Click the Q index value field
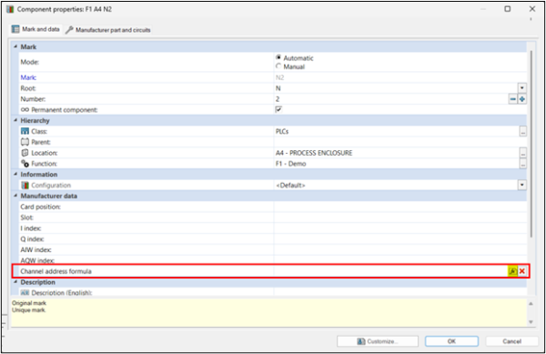Image resolution: width=546 pixels, height=354 pixels. (x=400, y=239)
